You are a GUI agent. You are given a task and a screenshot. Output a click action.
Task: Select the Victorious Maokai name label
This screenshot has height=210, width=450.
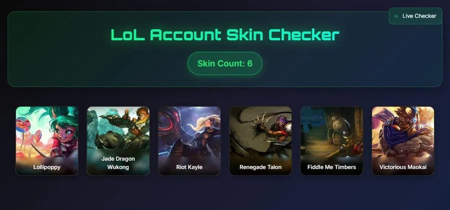403,167
